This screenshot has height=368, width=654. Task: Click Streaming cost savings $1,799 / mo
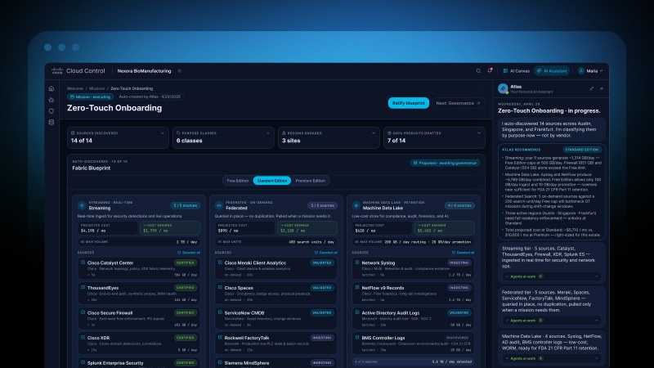(170, 228)
